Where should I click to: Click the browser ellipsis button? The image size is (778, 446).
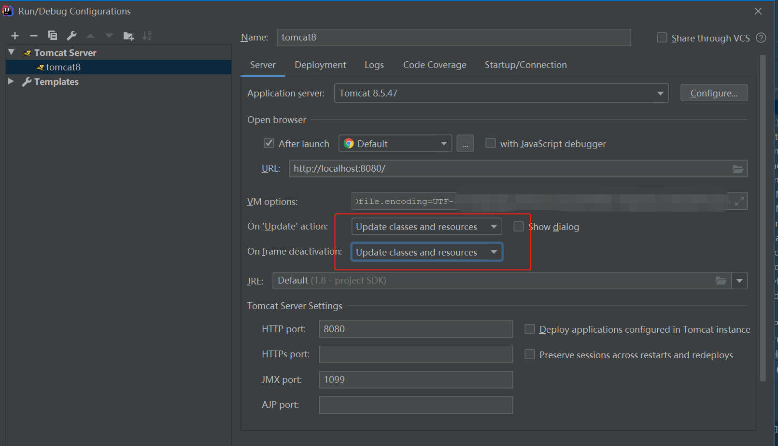click(465, 144)
